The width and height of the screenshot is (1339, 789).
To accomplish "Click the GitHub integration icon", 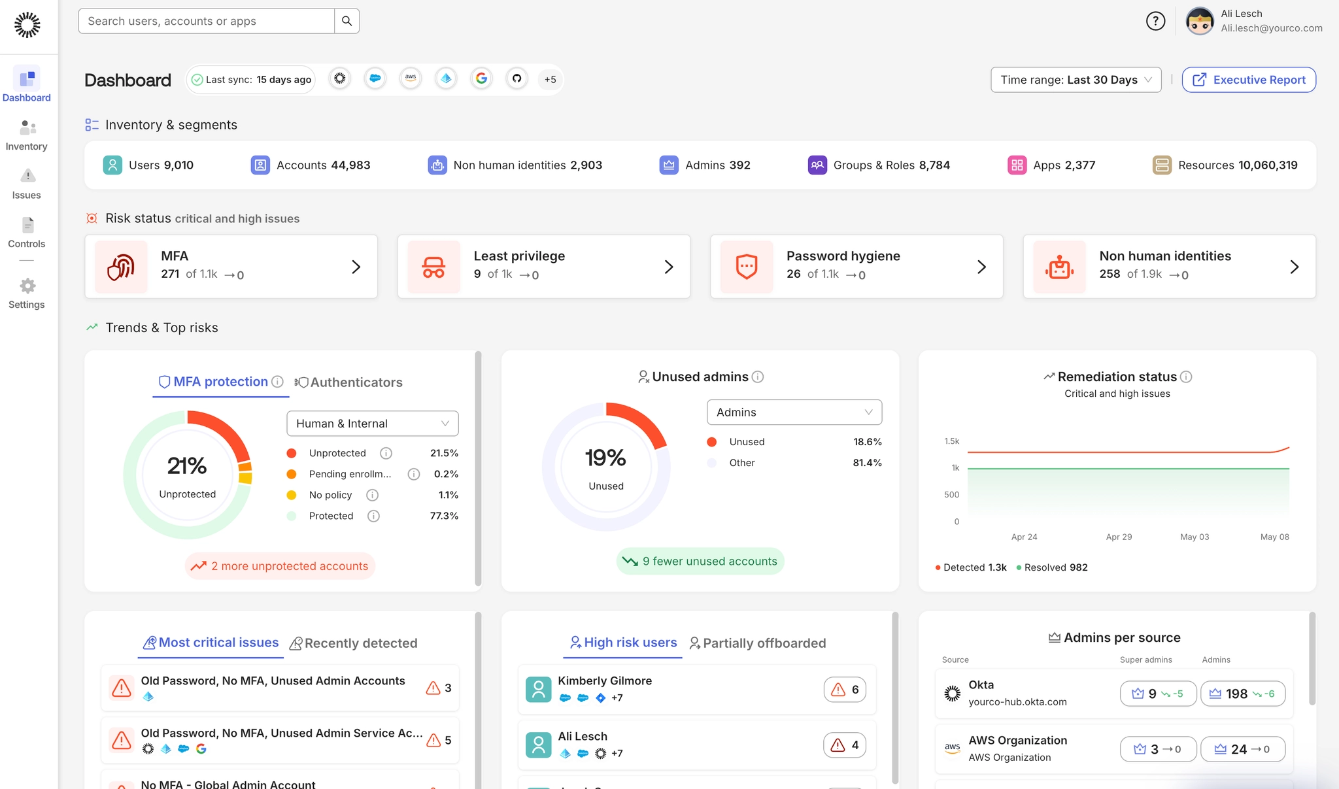I will (x=517, y=79).
